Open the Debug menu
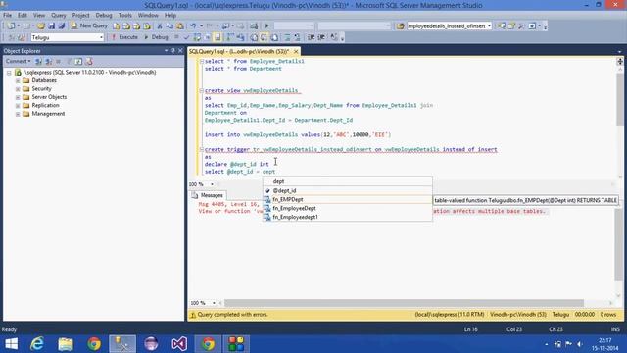This screenshot has height=353, width=627. click(x=104, y=16)
